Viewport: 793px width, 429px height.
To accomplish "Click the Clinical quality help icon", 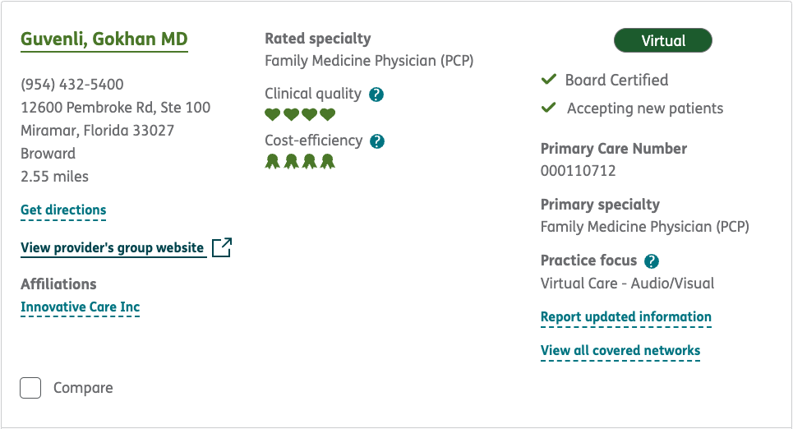I will point(376,95).
